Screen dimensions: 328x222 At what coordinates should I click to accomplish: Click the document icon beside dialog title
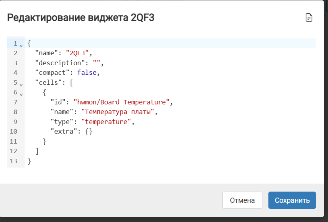pyautogui.click(x=309, y=17)
